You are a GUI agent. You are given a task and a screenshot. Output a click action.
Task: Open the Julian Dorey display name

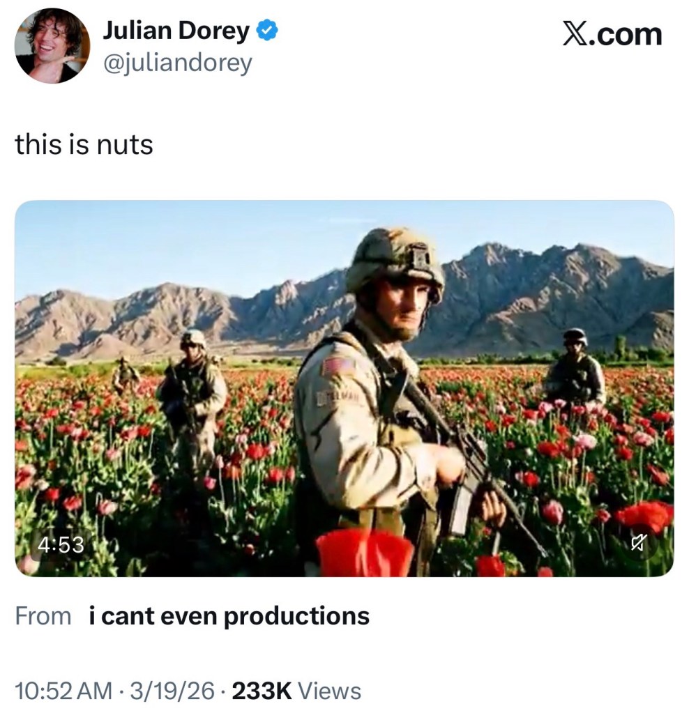pos(176,31)
